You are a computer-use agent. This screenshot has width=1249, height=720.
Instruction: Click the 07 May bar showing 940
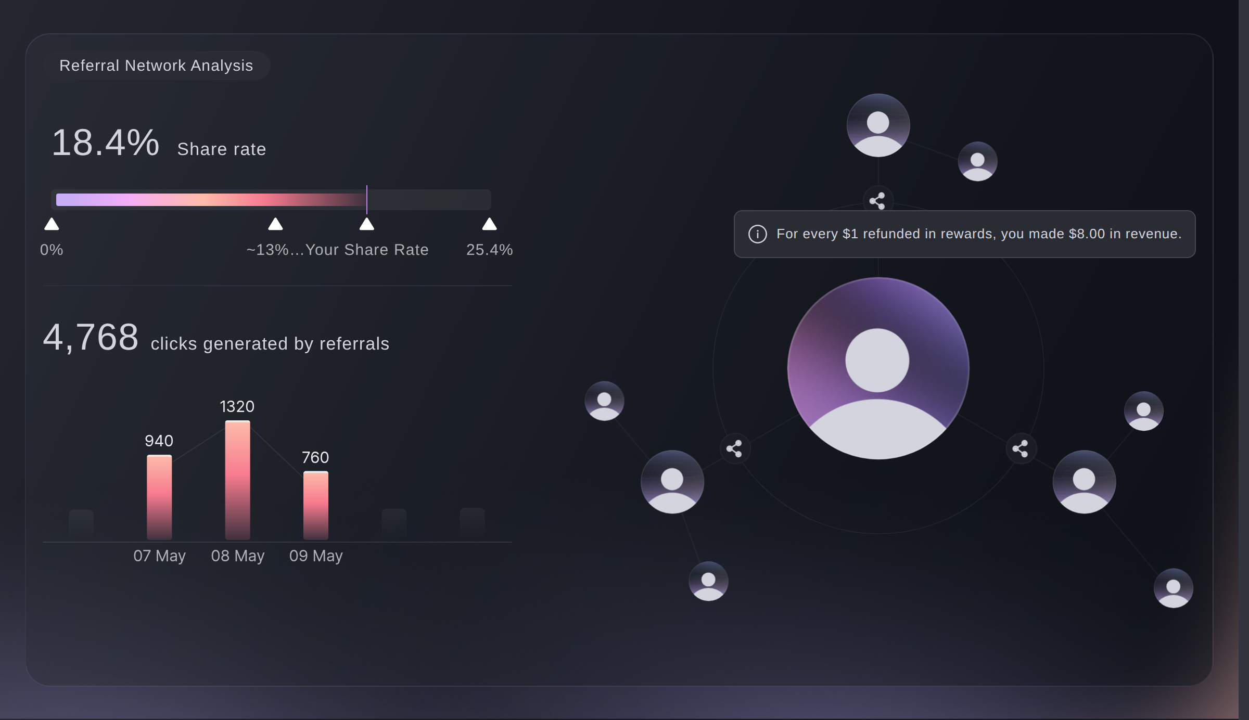pos(159,497)
